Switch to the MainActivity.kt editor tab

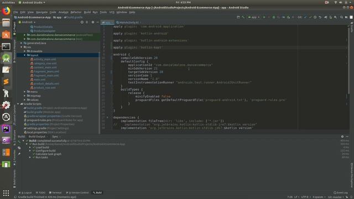point(129,22)
